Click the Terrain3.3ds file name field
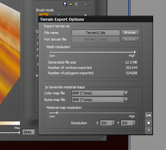Image resolution: width=166 pixels, height=150 pixels. click(x=96, y=33)
